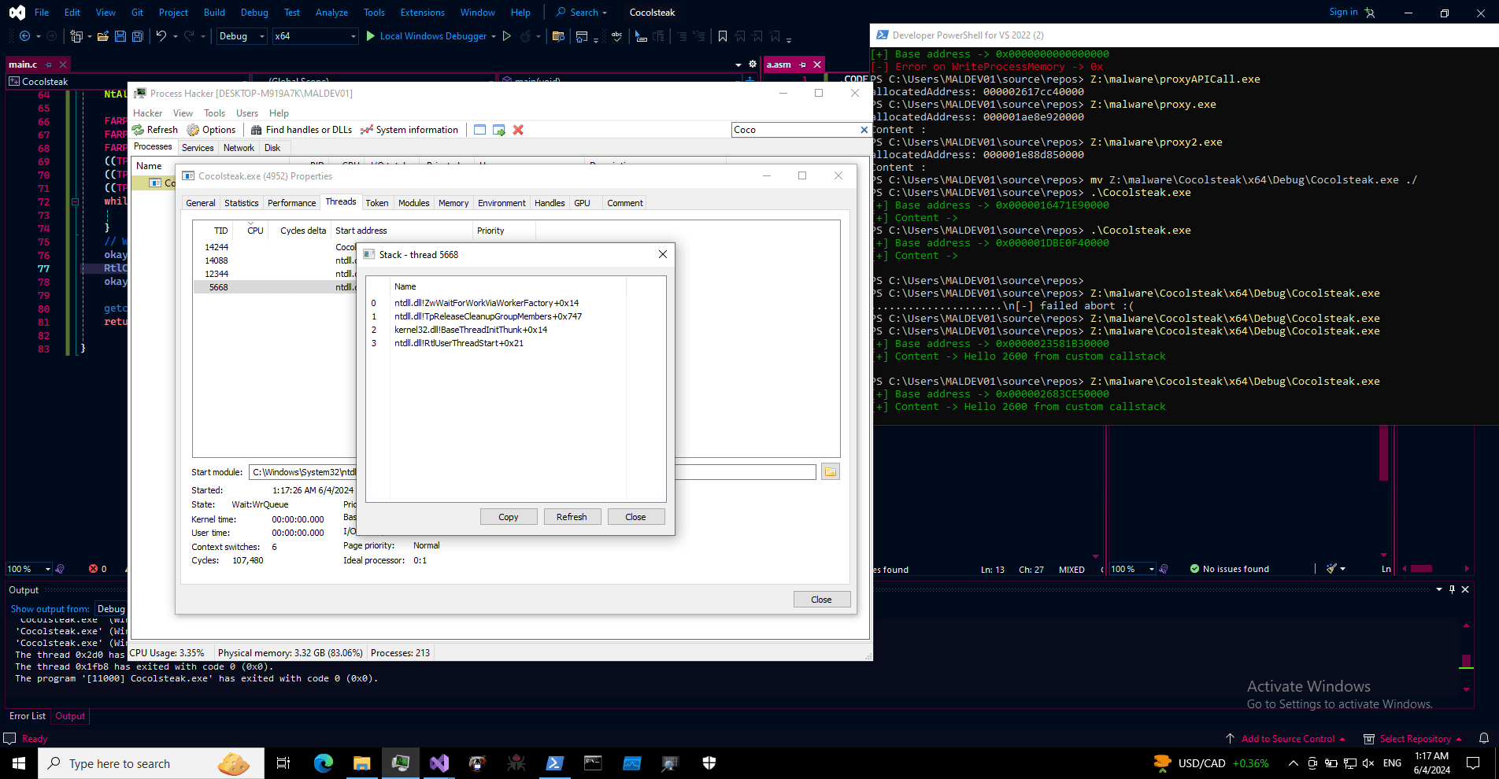Image resolution: width=1499 pixels, height=779 pixels.
Task: Browse start module folder icon
Action: [x=831, y=471]
